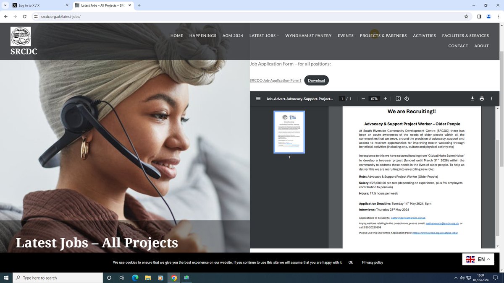The width and height of the screenshot is (504, 283).
Task: Show hidden system tray icons
Action: click(x=456, y=278)
